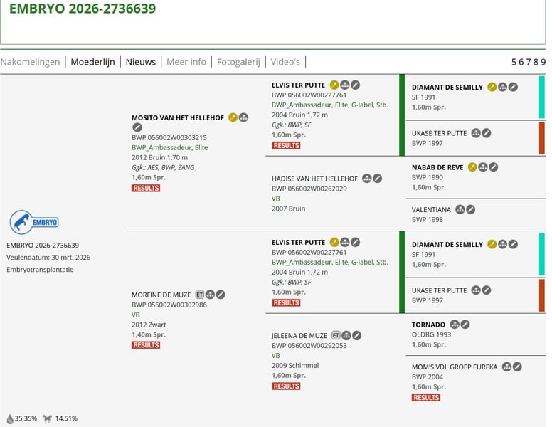Click the ET badge next to Jeleena de Muze
Screen dimensions: 552x427
click(336, 335)
